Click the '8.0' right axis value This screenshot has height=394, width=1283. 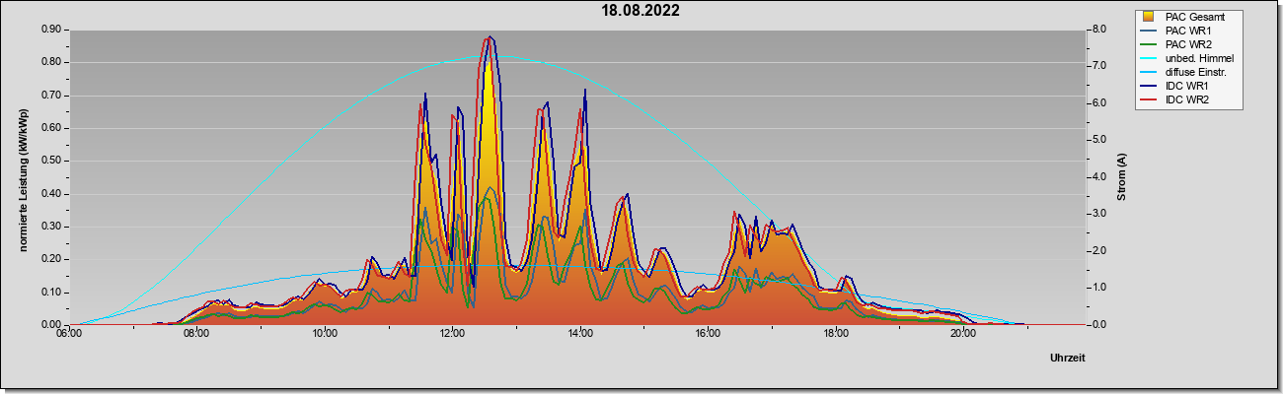coord(1098,30)
